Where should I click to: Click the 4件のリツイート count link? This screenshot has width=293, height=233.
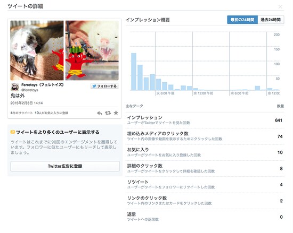pyautogui.click(x=21, y=113)
